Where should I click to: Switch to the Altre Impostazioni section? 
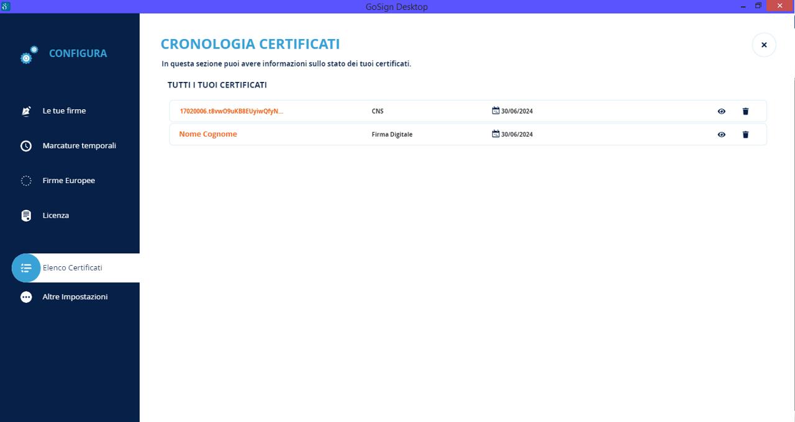click(75, 297)
